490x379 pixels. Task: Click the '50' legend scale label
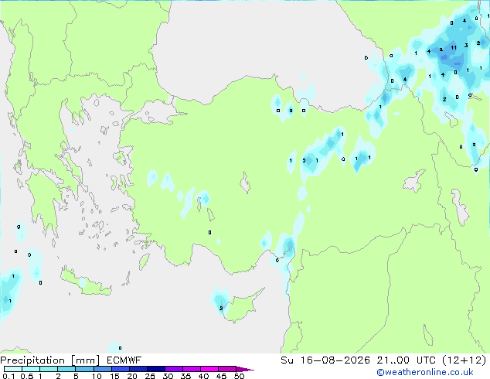click(239, 376)
